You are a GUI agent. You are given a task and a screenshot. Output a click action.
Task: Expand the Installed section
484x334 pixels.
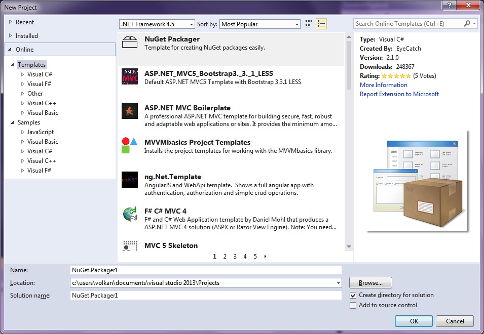[x=11, y=35]
